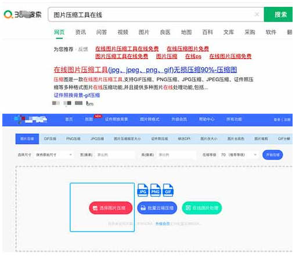Open the 抠图 item with NEW badge
This screenshot has height=257, width=299.
[x=89, y=120]
